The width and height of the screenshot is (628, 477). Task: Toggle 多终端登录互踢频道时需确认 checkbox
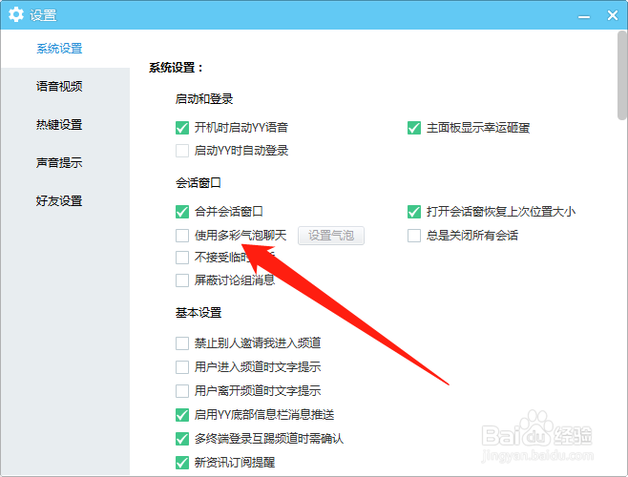tap(182, 439)
